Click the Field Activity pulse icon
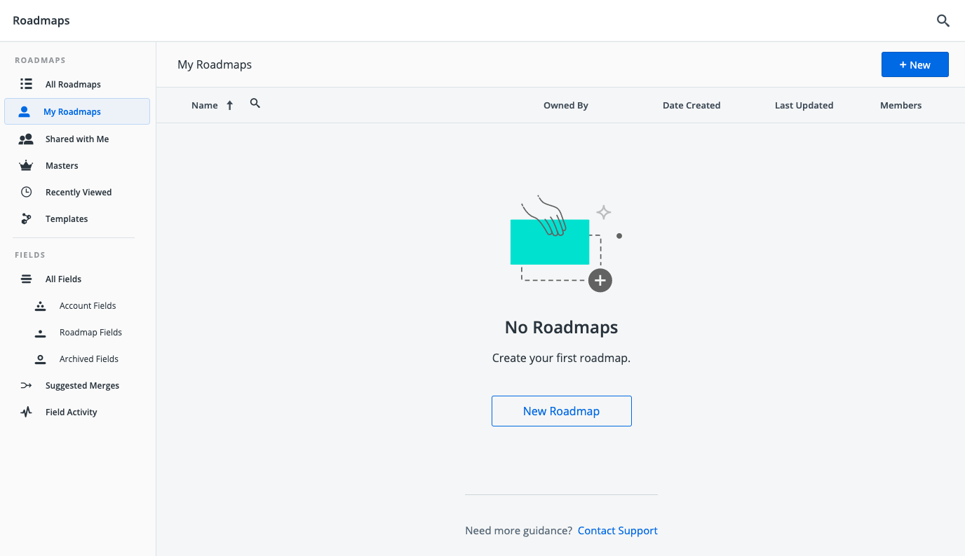 click(x=26, y=412)
